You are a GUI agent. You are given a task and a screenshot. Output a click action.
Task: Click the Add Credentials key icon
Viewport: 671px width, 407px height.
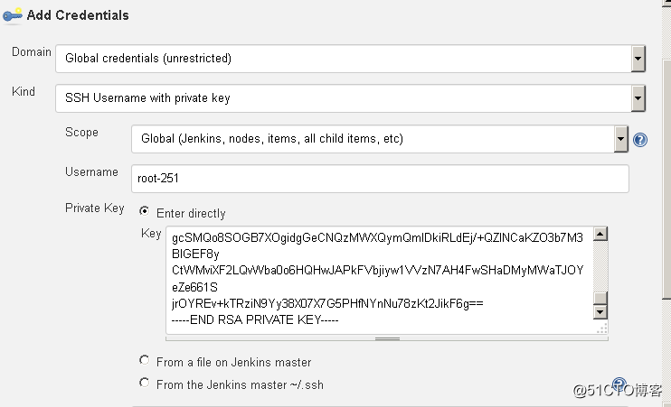pyautogui.click(x=12, y=15)
